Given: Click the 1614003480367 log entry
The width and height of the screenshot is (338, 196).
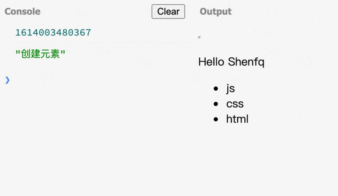Looking at the screenshot, I should click(53, 33).
